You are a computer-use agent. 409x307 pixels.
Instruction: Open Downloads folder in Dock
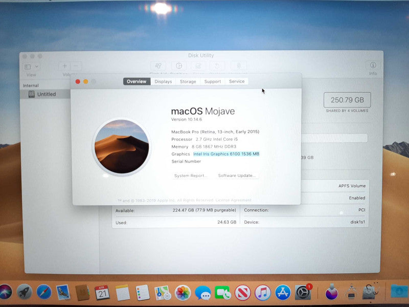coord(399,291)
